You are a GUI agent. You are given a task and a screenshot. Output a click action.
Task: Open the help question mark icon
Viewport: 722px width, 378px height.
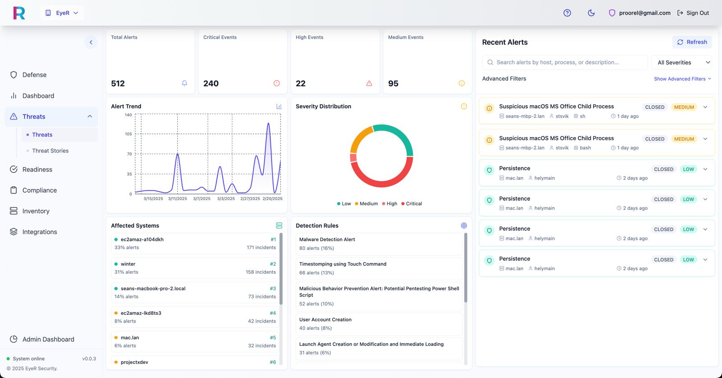(x=567, y=13)
